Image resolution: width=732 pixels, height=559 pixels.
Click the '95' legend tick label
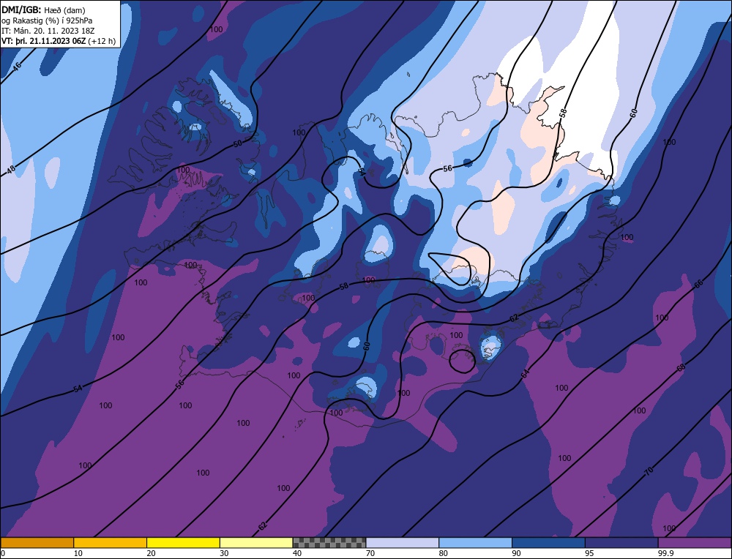pos(589,553)
